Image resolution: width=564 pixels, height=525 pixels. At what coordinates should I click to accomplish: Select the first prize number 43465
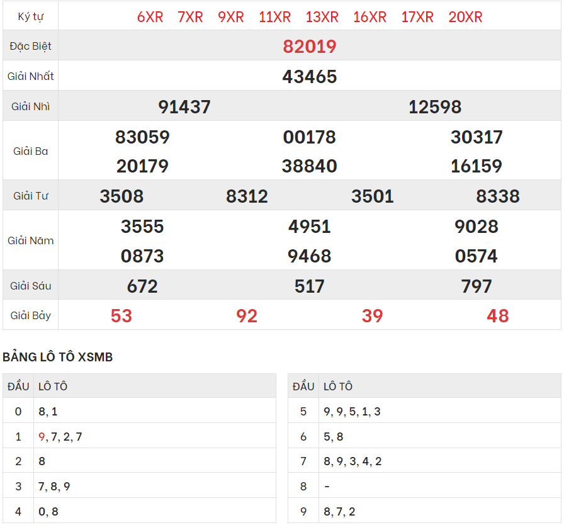(x=310, y=77)
